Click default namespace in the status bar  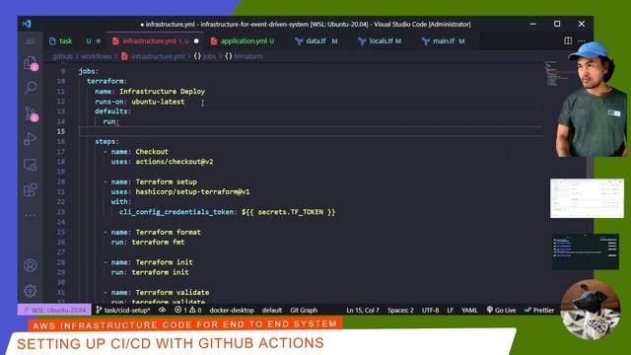point(272,310)
